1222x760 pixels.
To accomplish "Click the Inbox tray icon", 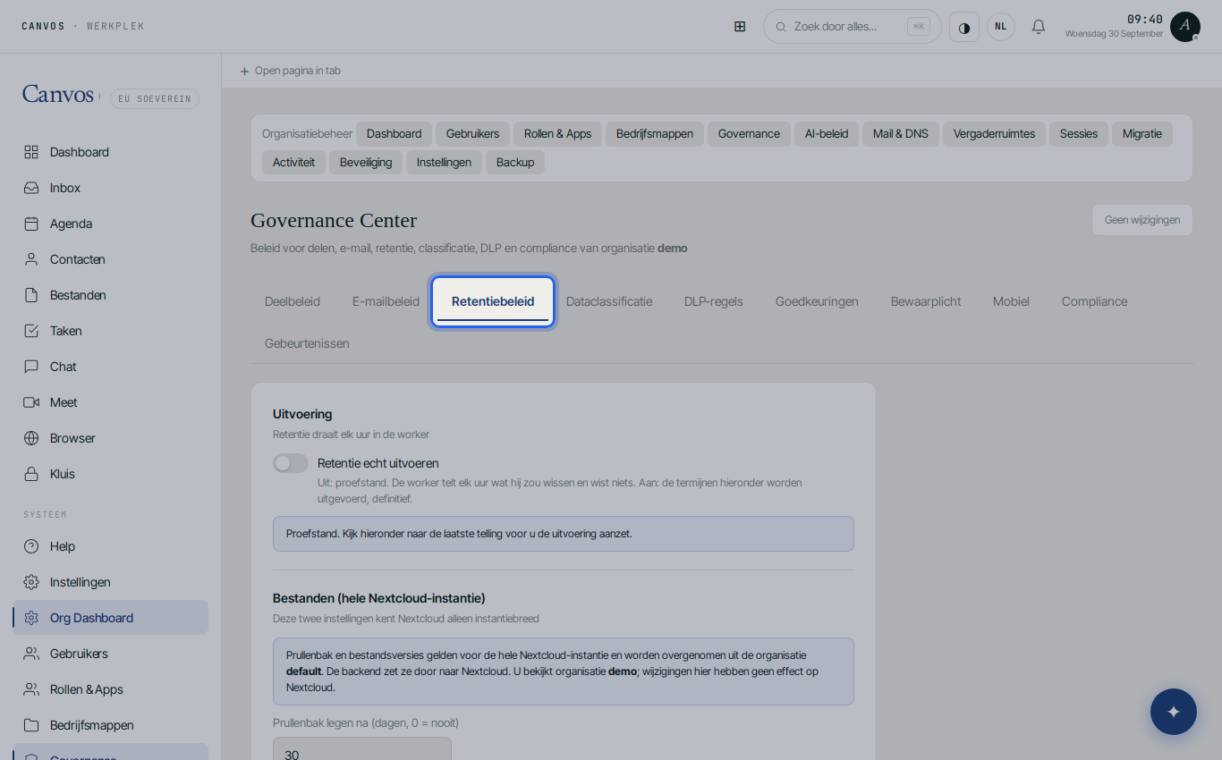I will (x=31, y=188).
